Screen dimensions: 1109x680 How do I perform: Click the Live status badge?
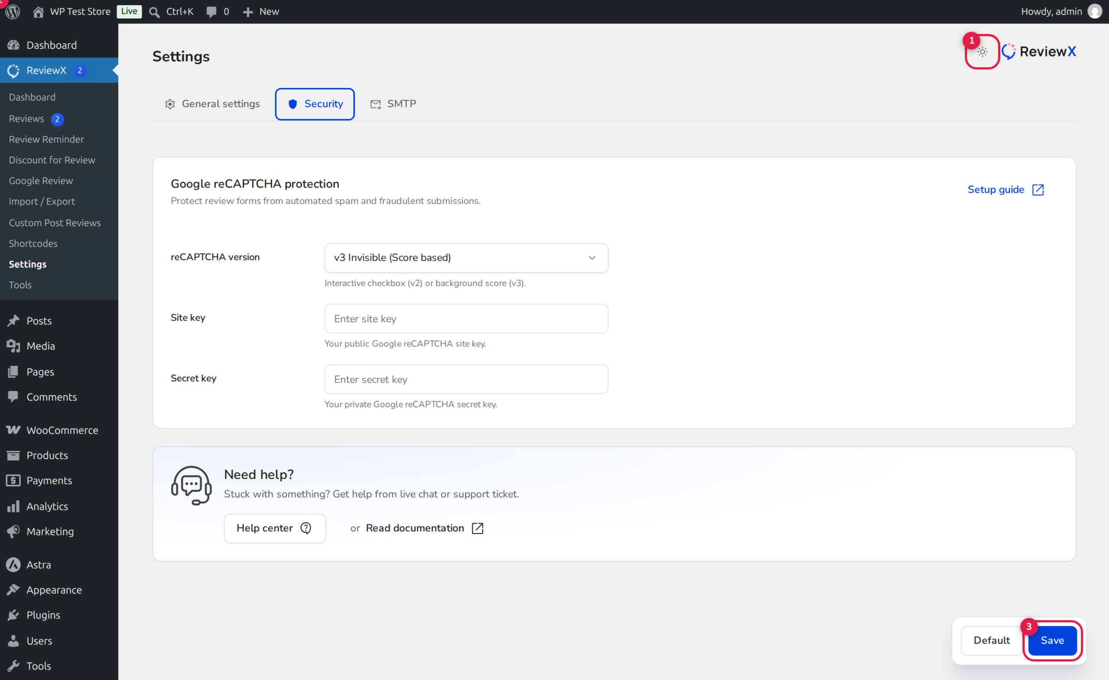[x=129, y=11]
